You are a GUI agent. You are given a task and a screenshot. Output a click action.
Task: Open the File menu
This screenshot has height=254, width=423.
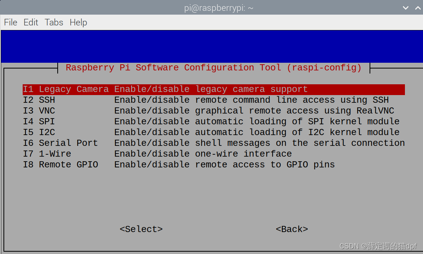coord(10,22)
